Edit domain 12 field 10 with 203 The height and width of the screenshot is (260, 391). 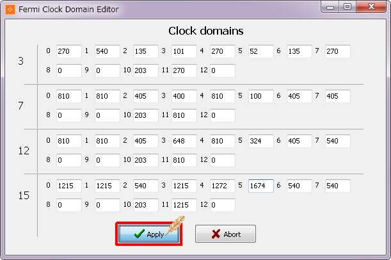click(146, 161)
